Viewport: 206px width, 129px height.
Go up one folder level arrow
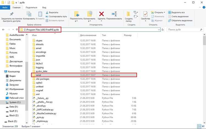coord(17,30)
